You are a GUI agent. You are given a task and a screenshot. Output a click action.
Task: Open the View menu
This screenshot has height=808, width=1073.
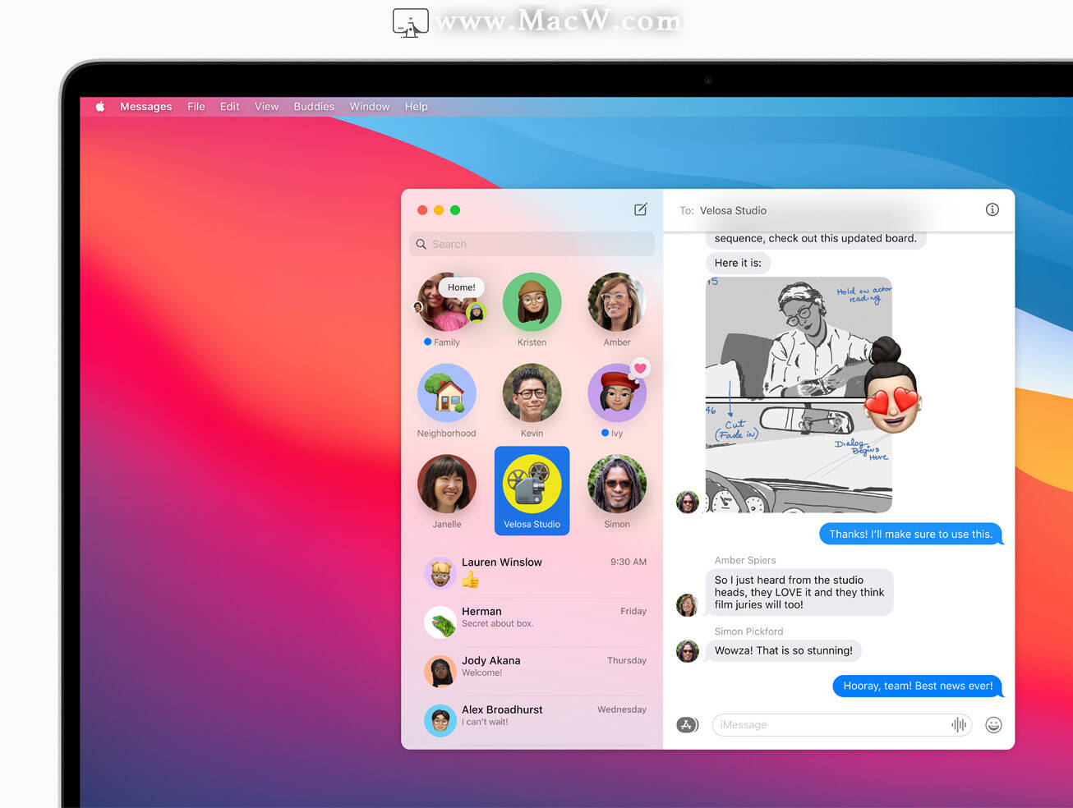267,107
